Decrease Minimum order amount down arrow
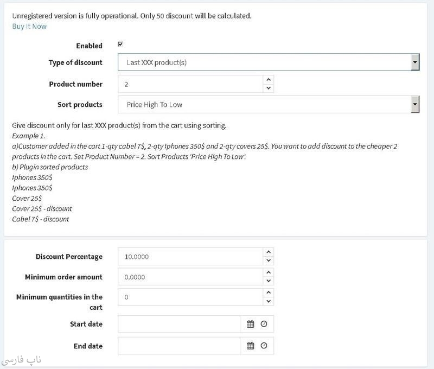434x369 pixels. pyautogui.click(x=268, y=281)
